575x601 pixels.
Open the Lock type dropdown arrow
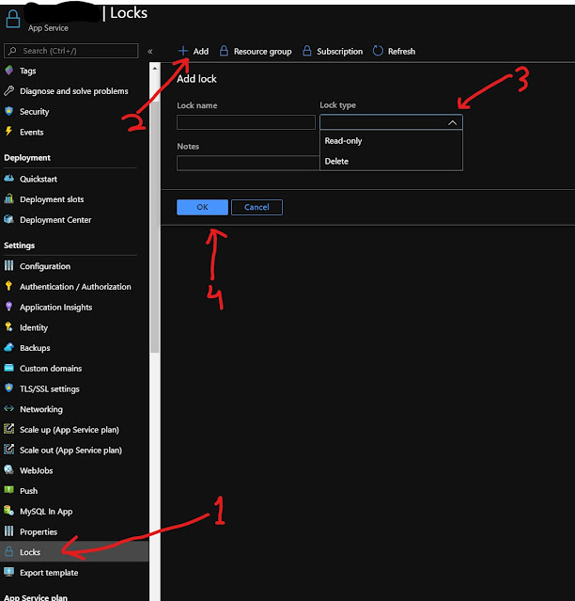[452, 122]
